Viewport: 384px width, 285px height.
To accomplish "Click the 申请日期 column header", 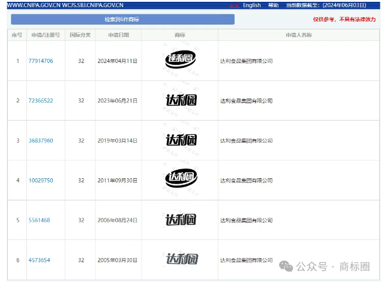I will point(118,35).
